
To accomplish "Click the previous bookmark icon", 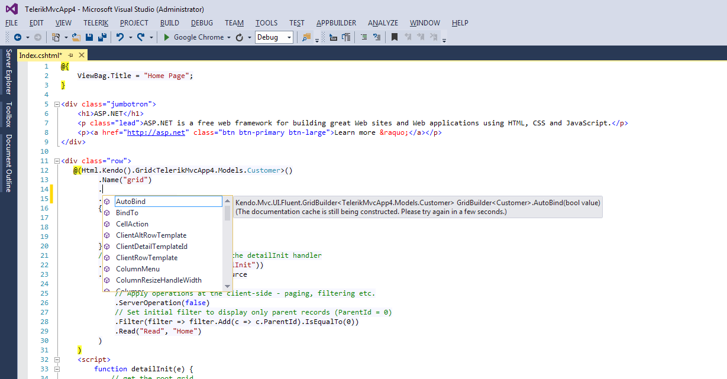I will click(x=408, y=37).
